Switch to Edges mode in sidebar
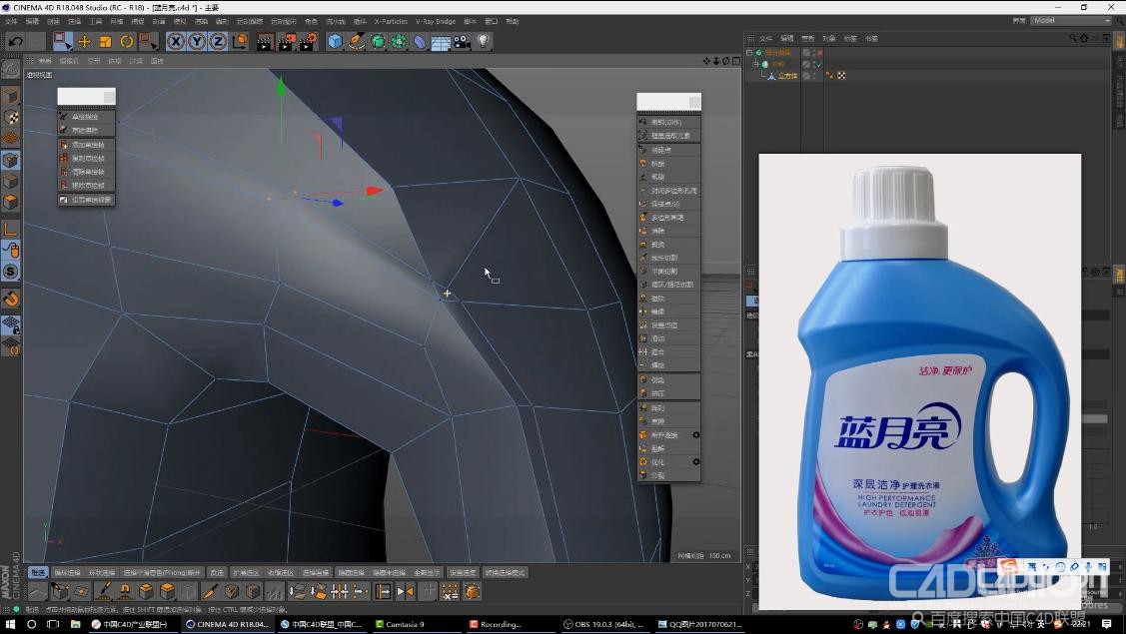 (x=11, y=182)
